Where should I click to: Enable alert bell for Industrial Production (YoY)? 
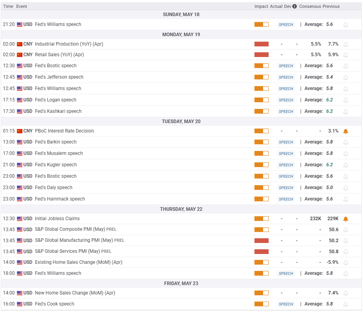[346, 44]
